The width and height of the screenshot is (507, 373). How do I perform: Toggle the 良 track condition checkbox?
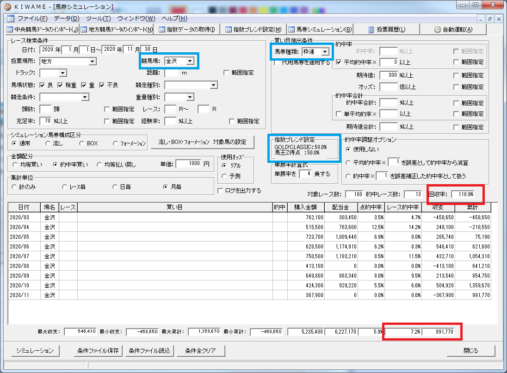point(42,85)
